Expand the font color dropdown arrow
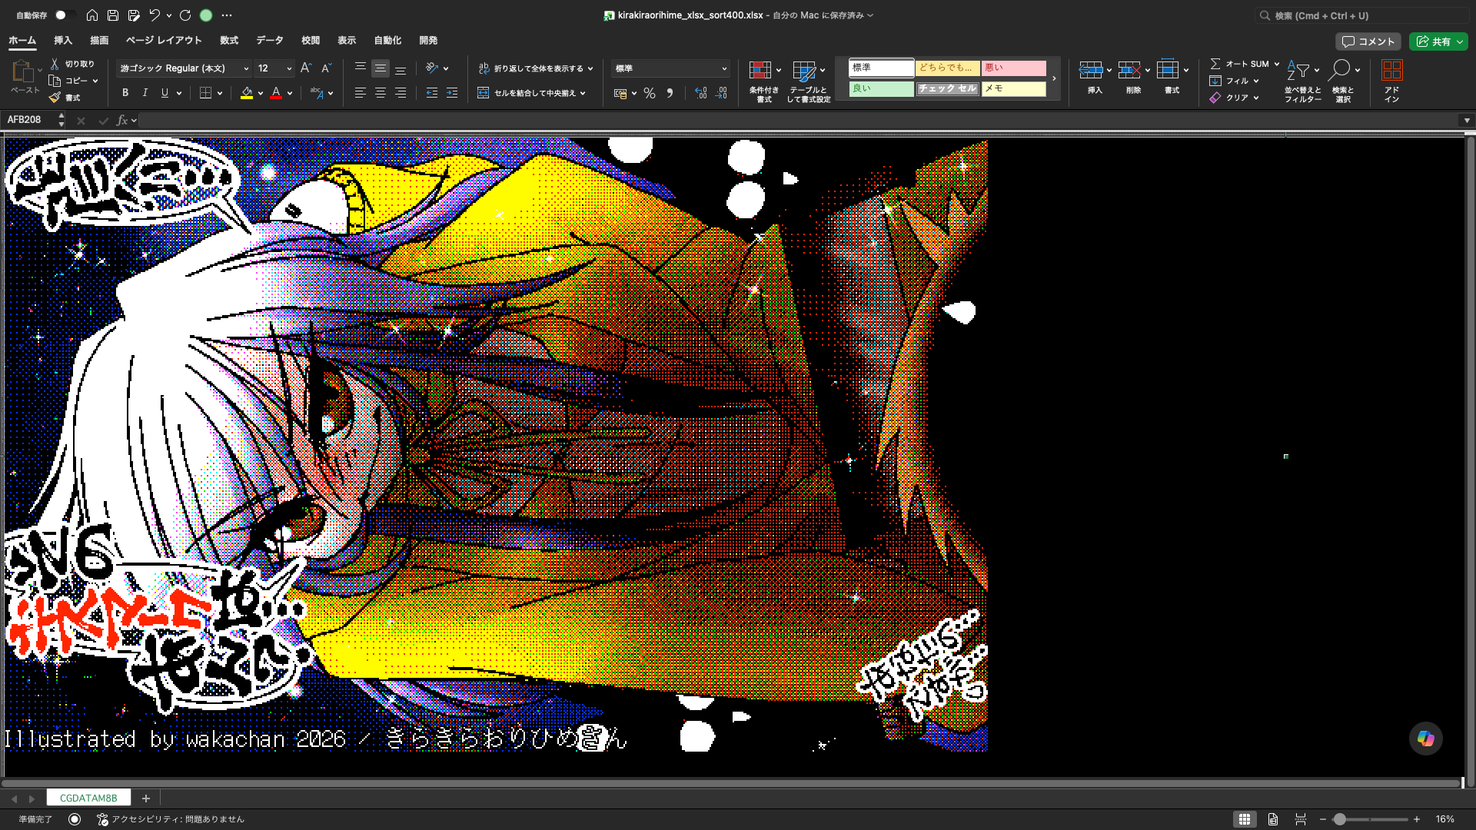 pyautogui.click(x=290, y=93)
